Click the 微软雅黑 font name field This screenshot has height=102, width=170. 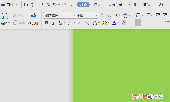click(58, 15)
